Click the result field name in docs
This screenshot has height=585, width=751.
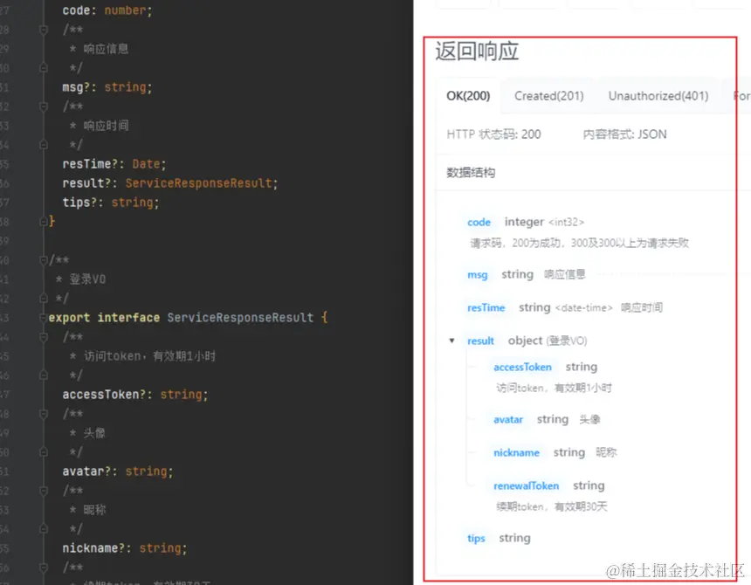(480, 341)
